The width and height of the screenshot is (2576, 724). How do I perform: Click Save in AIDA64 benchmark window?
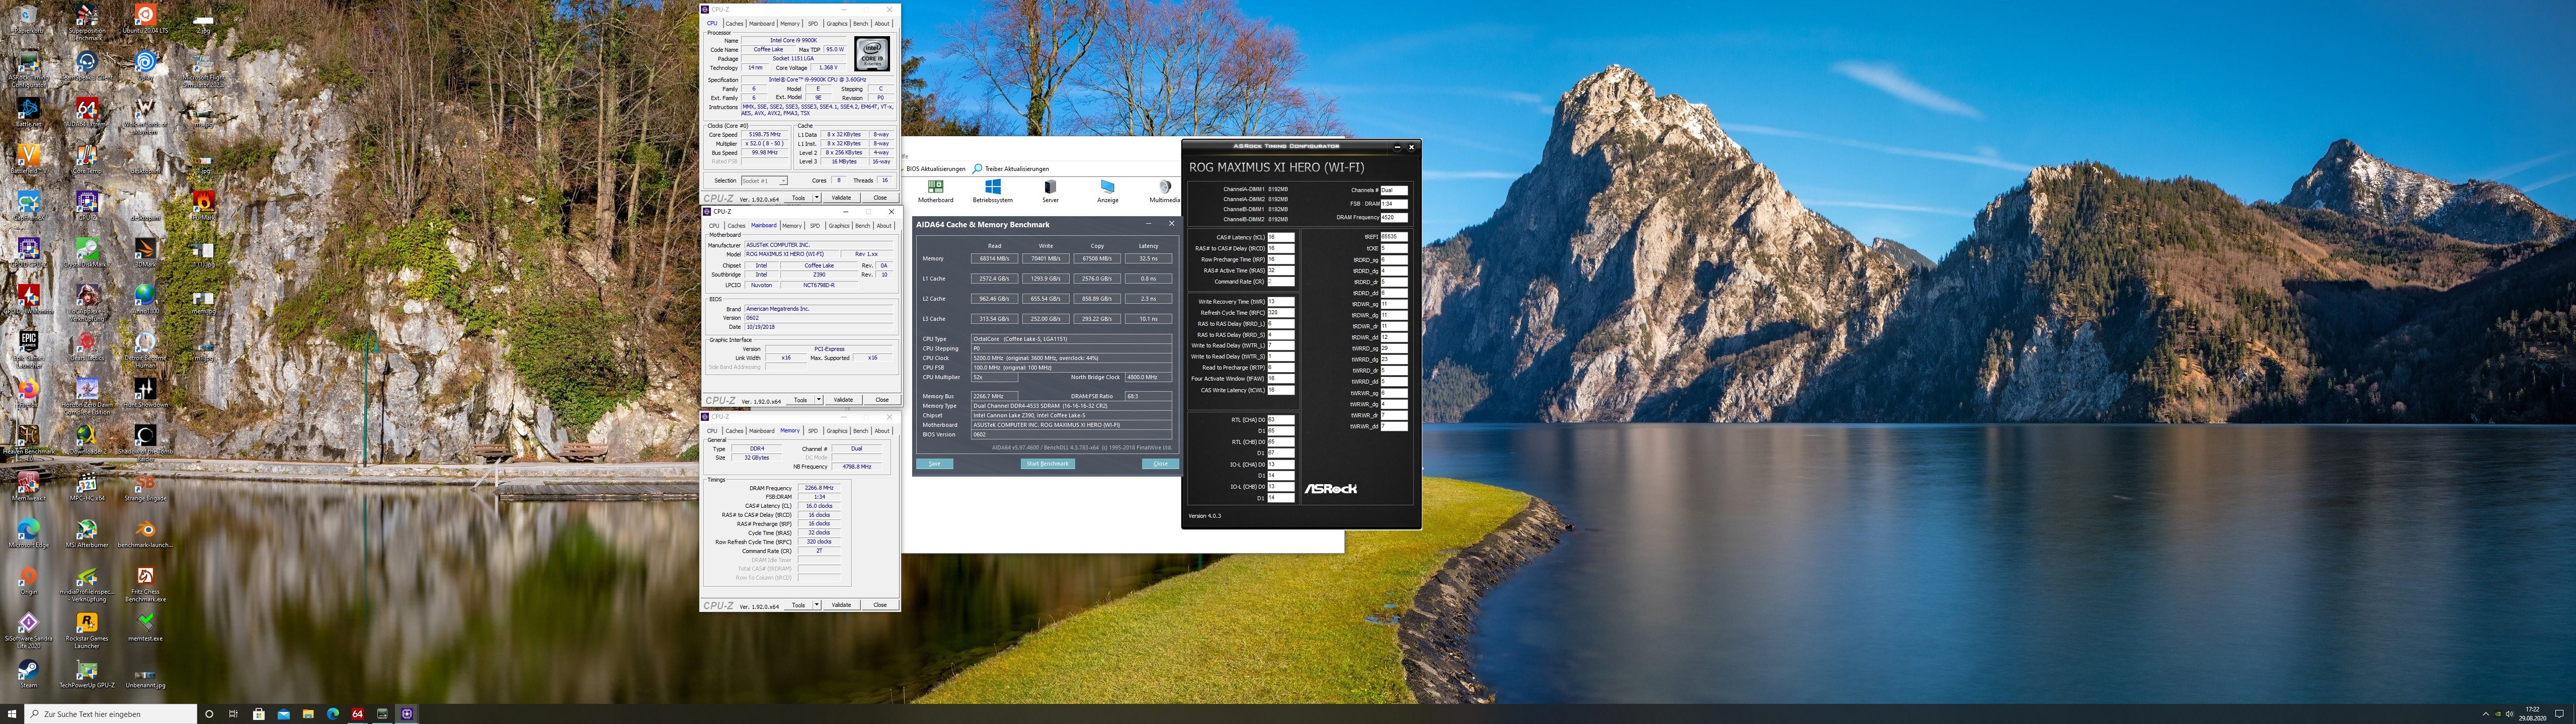point(935,464)
